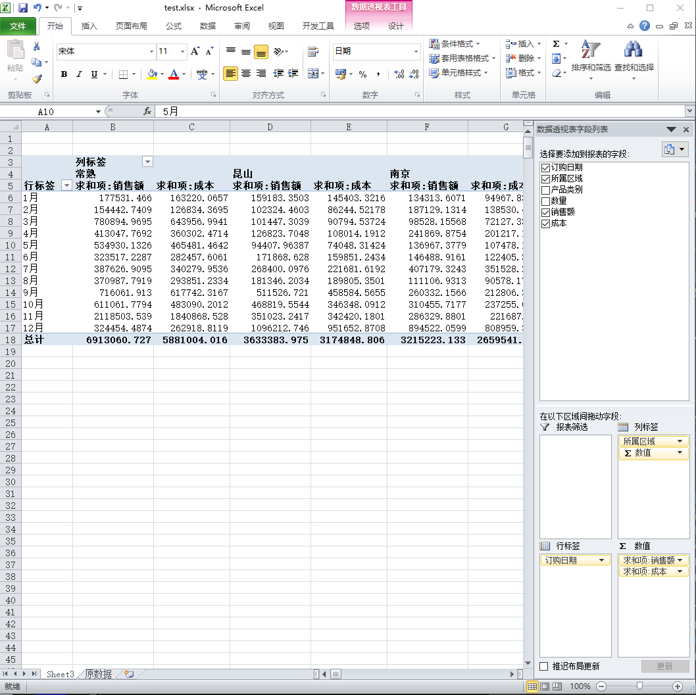The width and height of the screenshot is (696, 695).
Task: Click the 文件 file button
Action: tap(18, 26)
